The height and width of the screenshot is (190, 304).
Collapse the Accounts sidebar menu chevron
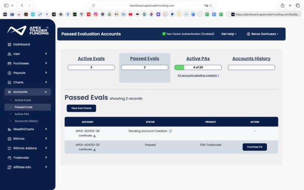(x=46, y=92)
